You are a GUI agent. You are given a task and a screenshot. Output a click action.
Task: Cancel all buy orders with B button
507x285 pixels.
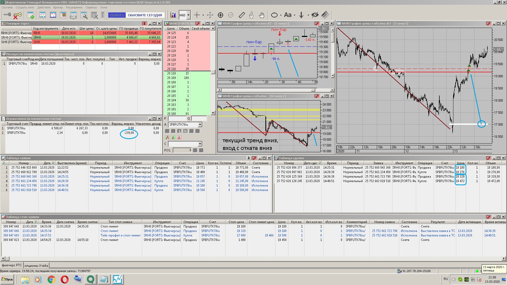pos(173,137)
